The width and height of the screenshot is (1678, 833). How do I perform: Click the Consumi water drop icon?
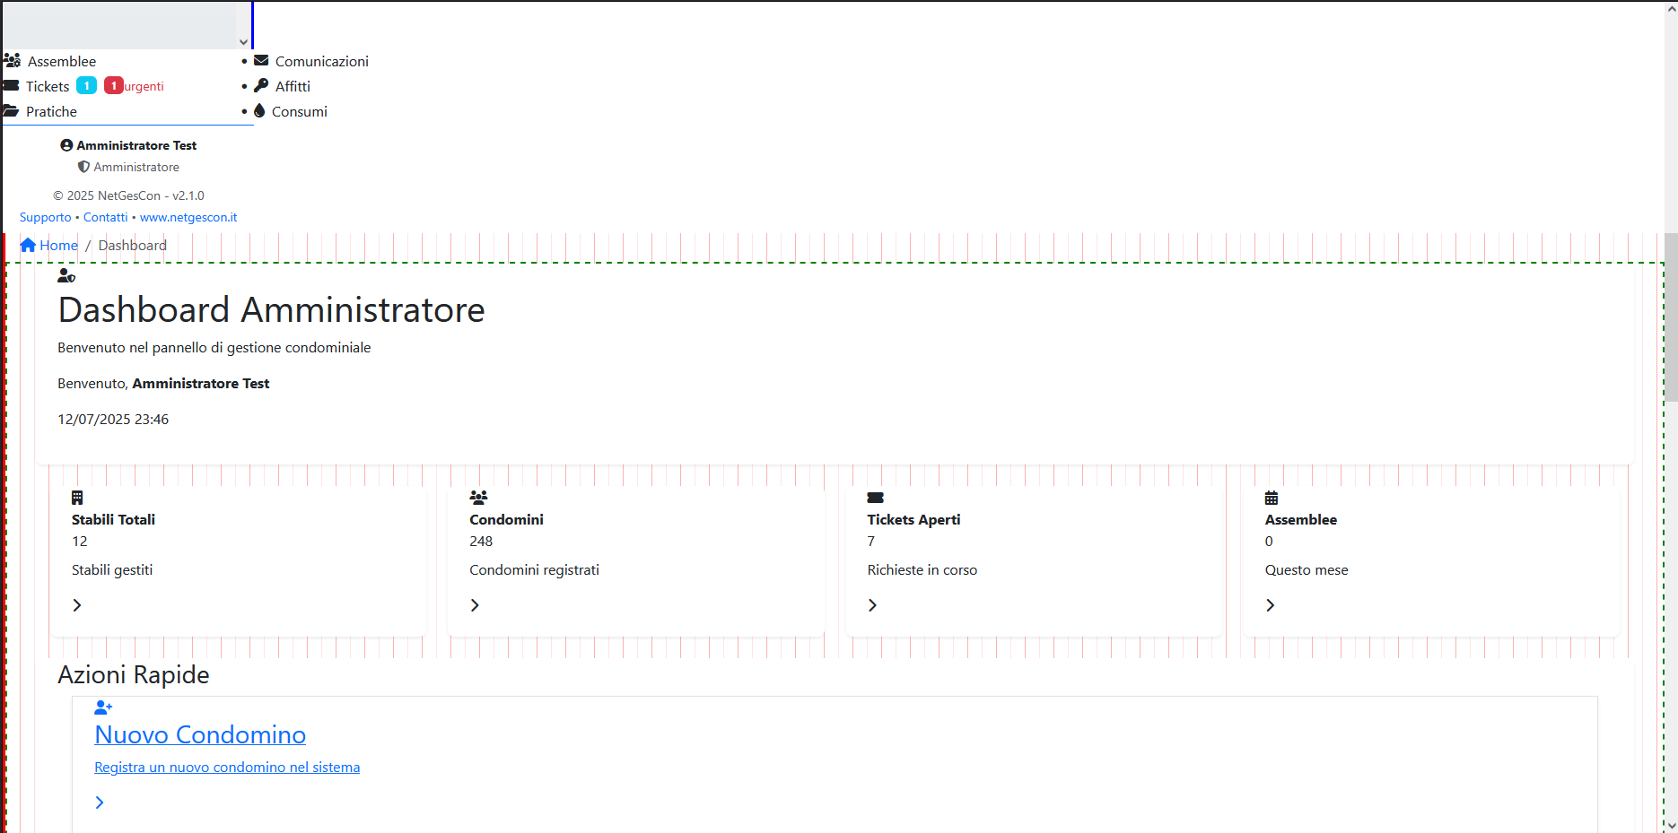click(x=259, y=110)
